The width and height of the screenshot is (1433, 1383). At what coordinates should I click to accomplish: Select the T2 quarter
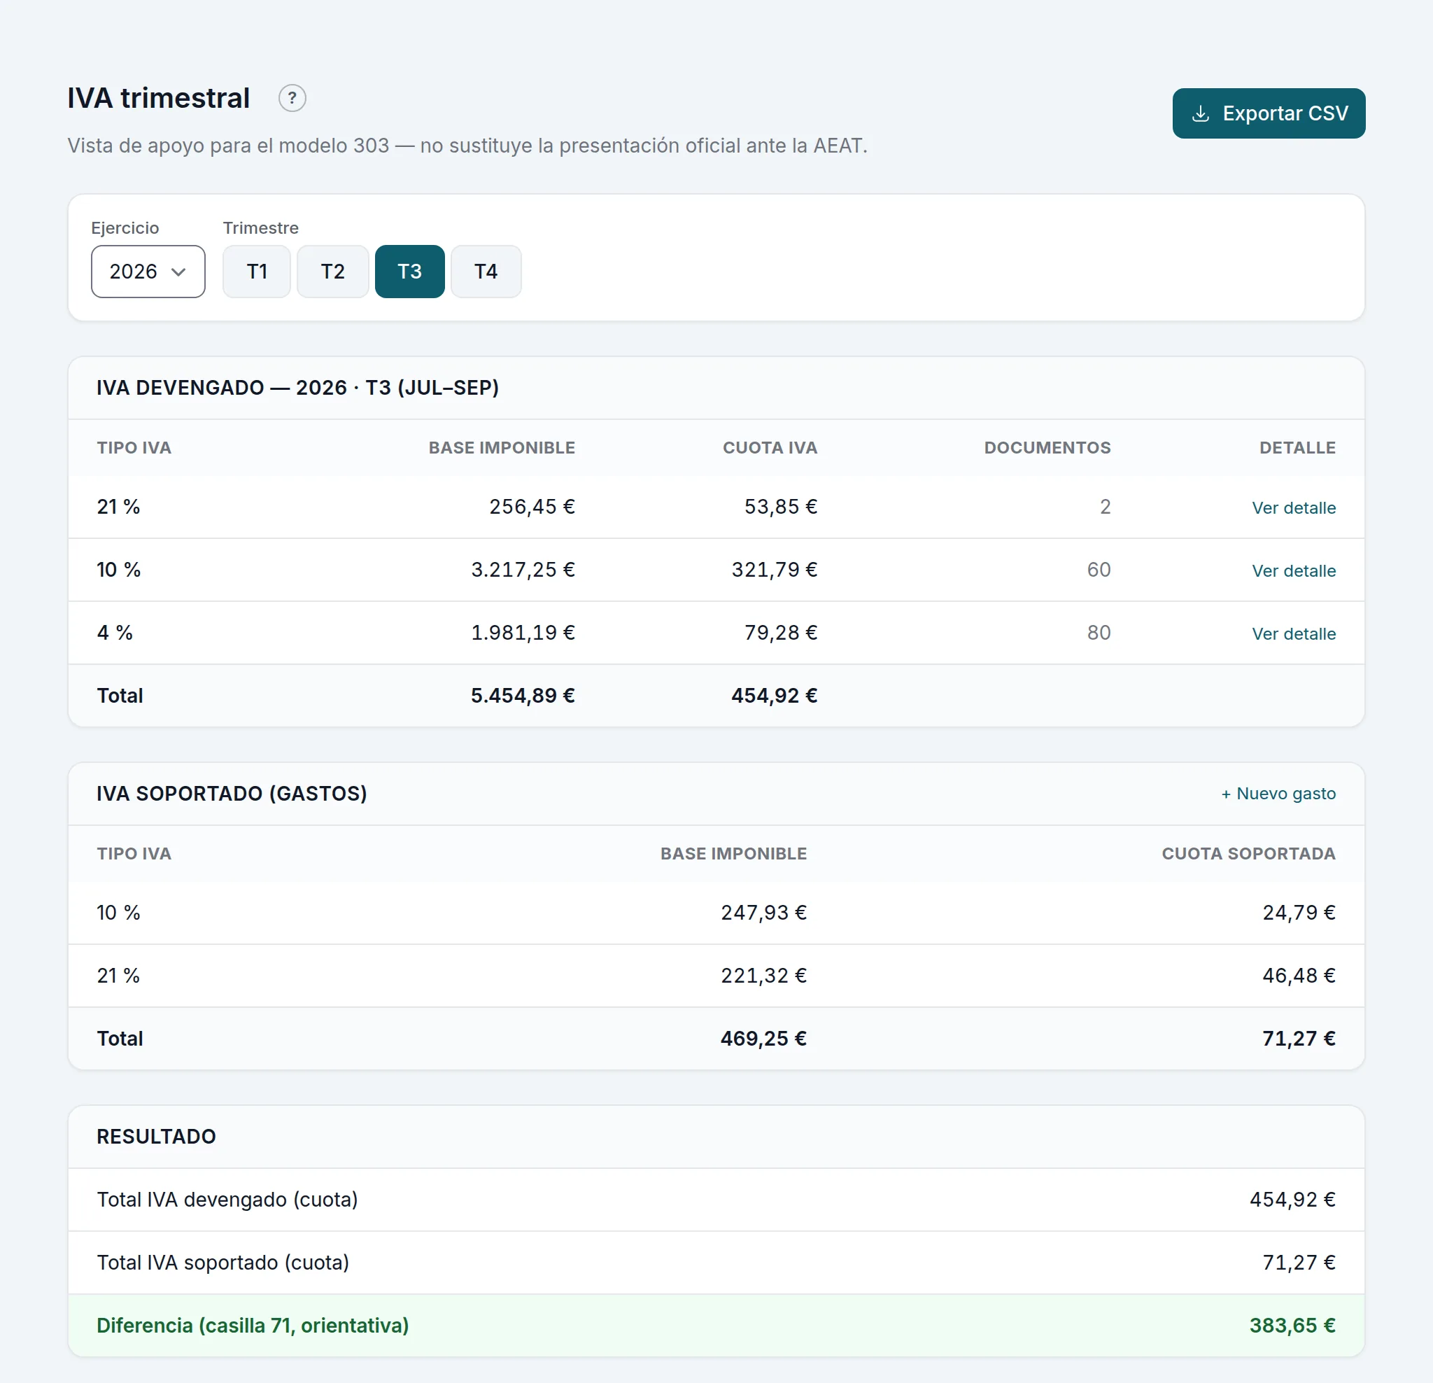(332, 272)
